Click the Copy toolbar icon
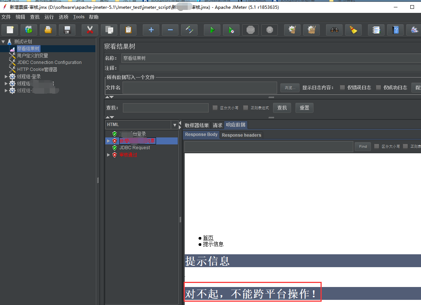The height and width of the screenshot is (305, 421). coord(109,30)
